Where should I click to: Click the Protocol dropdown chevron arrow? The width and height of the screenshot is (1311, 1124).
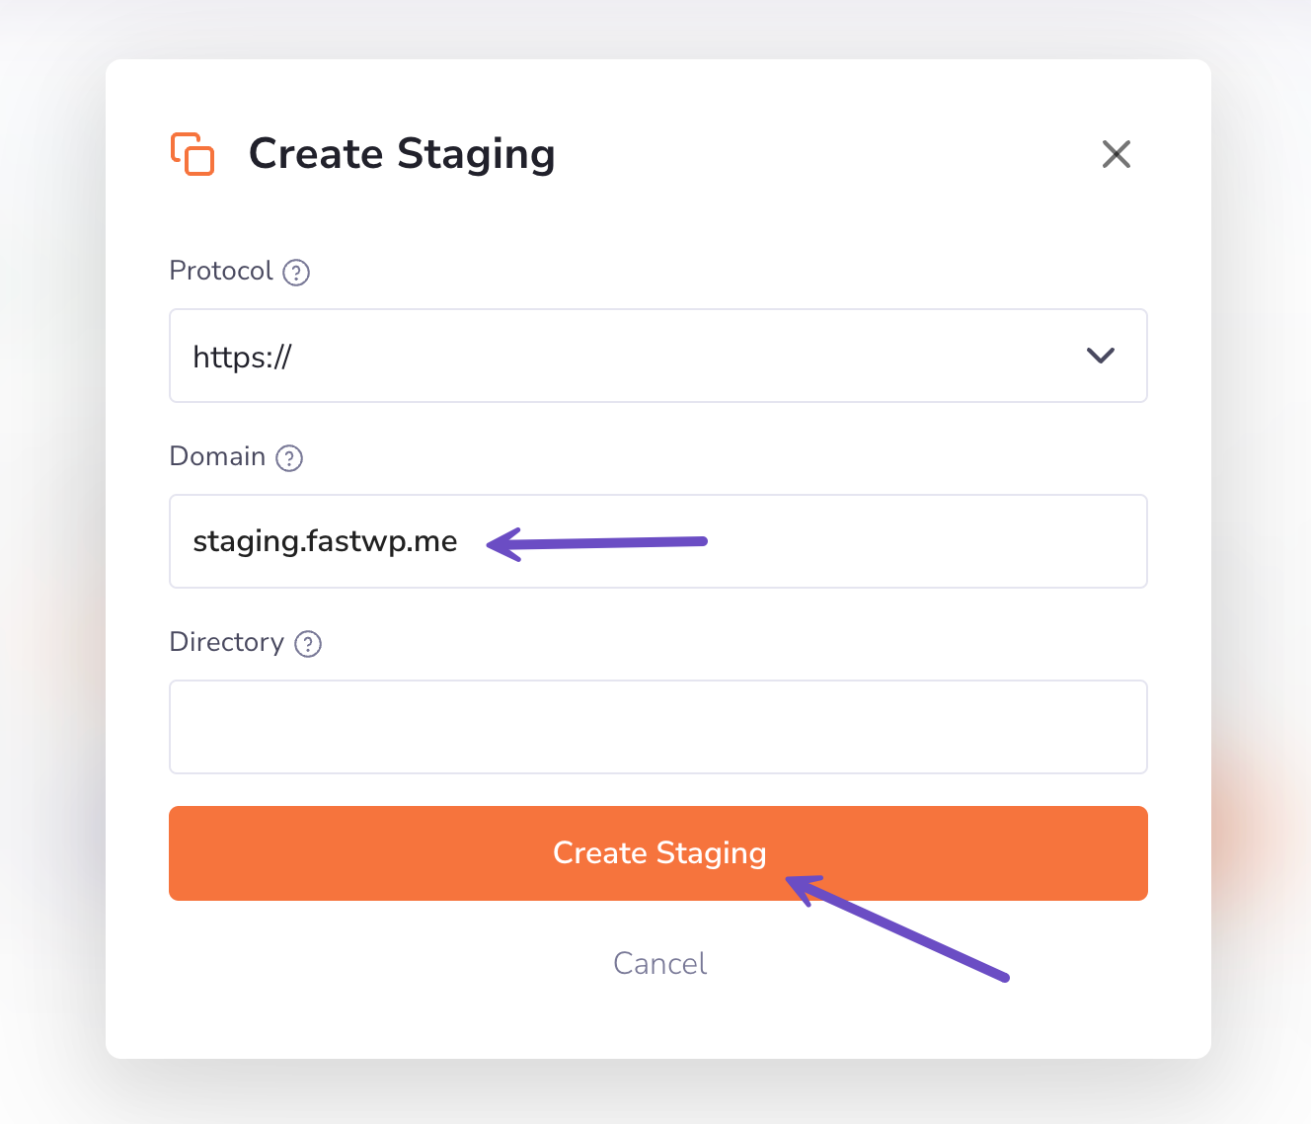click(x=1100, y=356)
